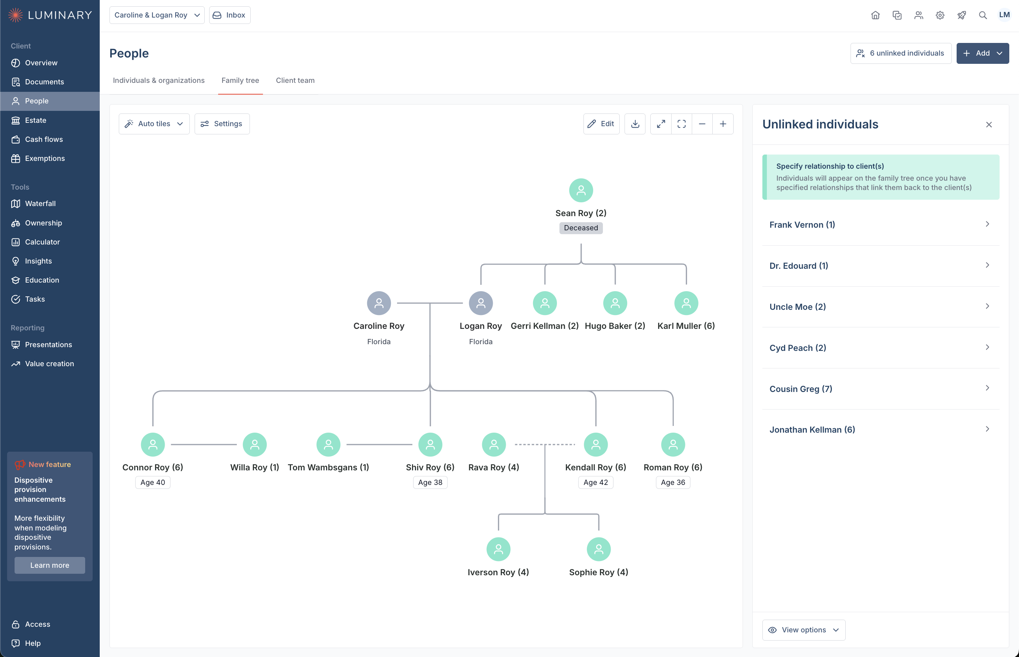Click Edit family tree button
The width and height of the screenshot is (1019, 657).
[x=601, y=124]
